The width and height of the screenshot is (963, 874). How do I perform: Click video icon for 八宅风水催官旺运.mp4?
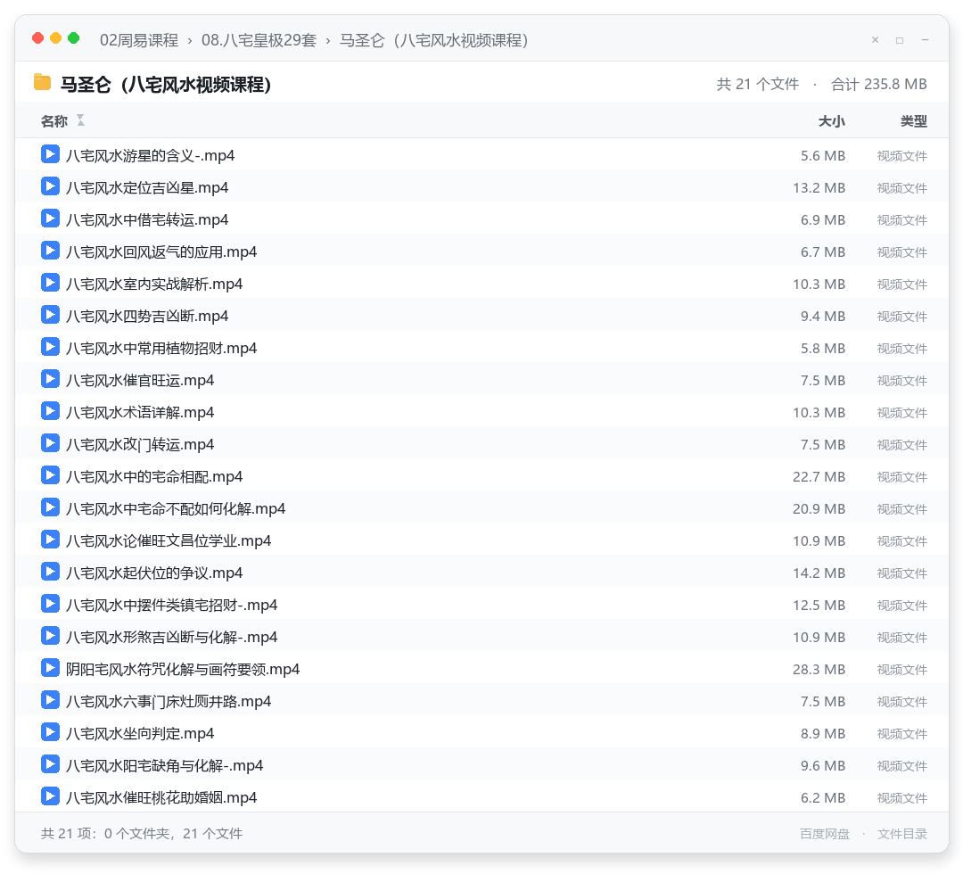pos(50,379)
